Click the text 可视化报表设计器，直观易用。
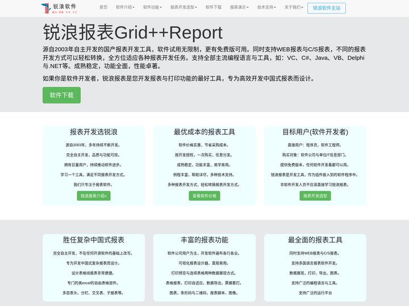Screen dimensions: 409x306 tap(204, 263)
